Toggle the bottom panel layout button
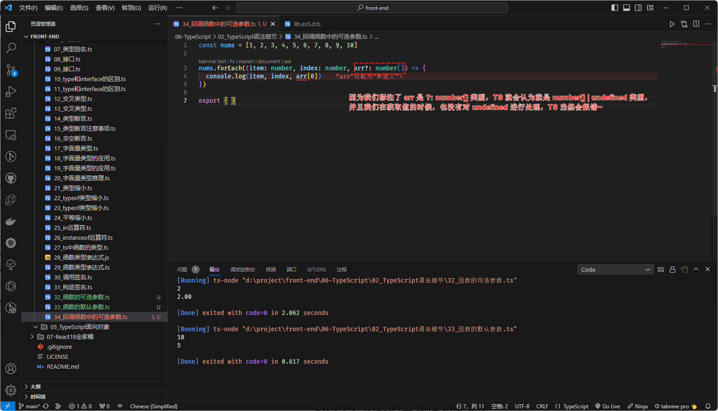The width and height of the screenshot is (718, 411). click(x=627, y=8)
